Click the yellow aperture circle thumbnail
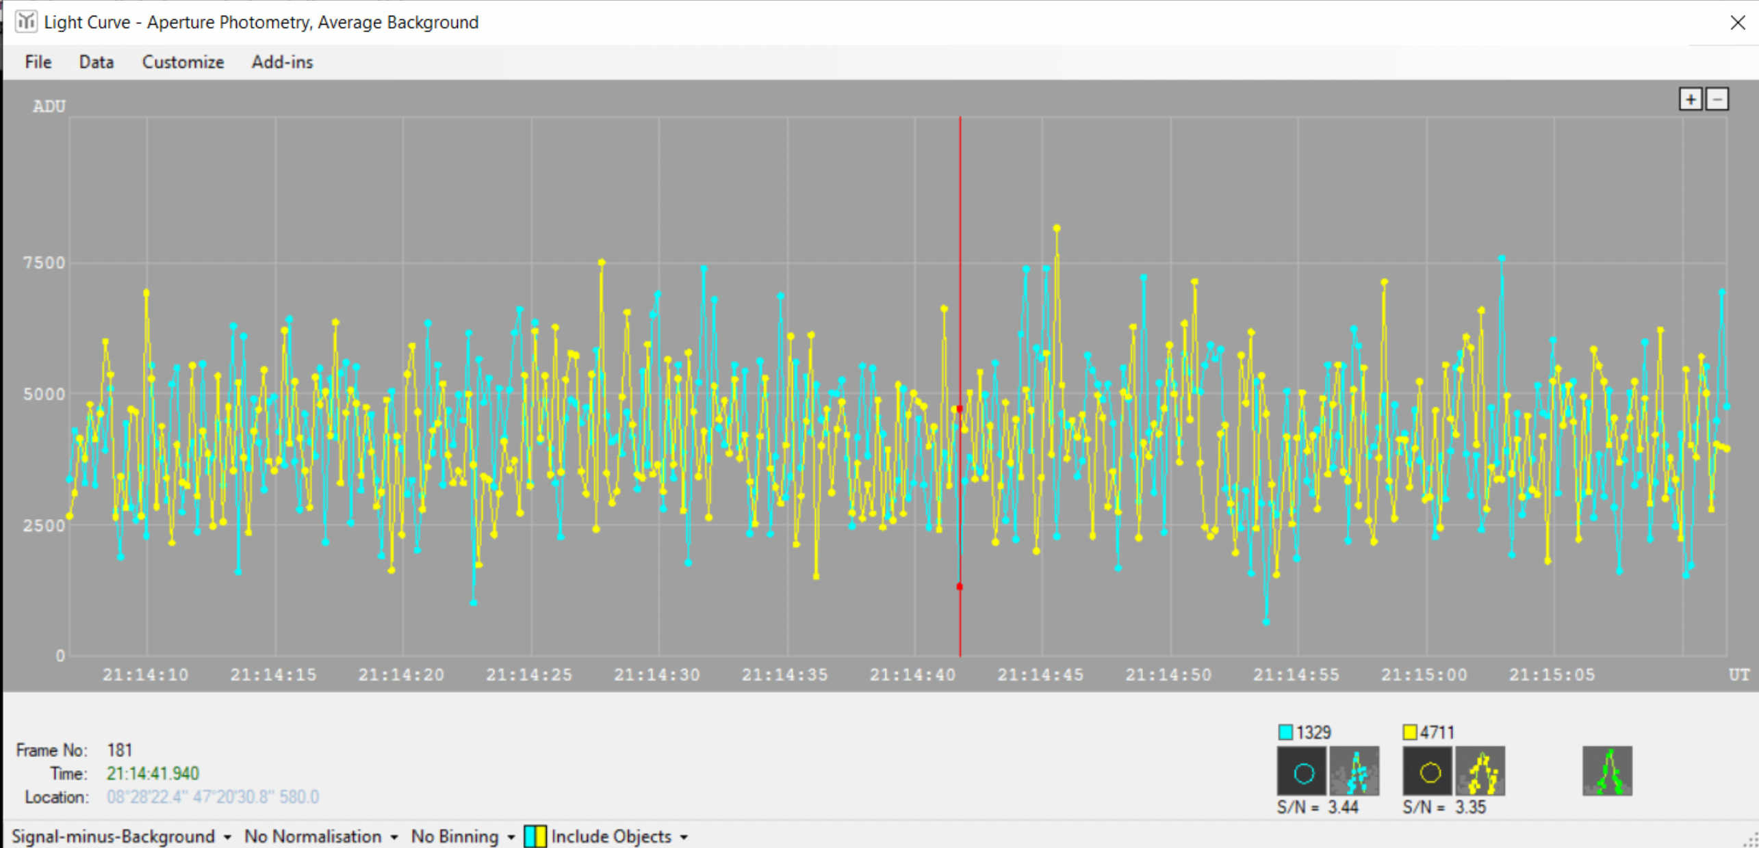Viewport: 1759px width, 848px height. click(1428, 771)
